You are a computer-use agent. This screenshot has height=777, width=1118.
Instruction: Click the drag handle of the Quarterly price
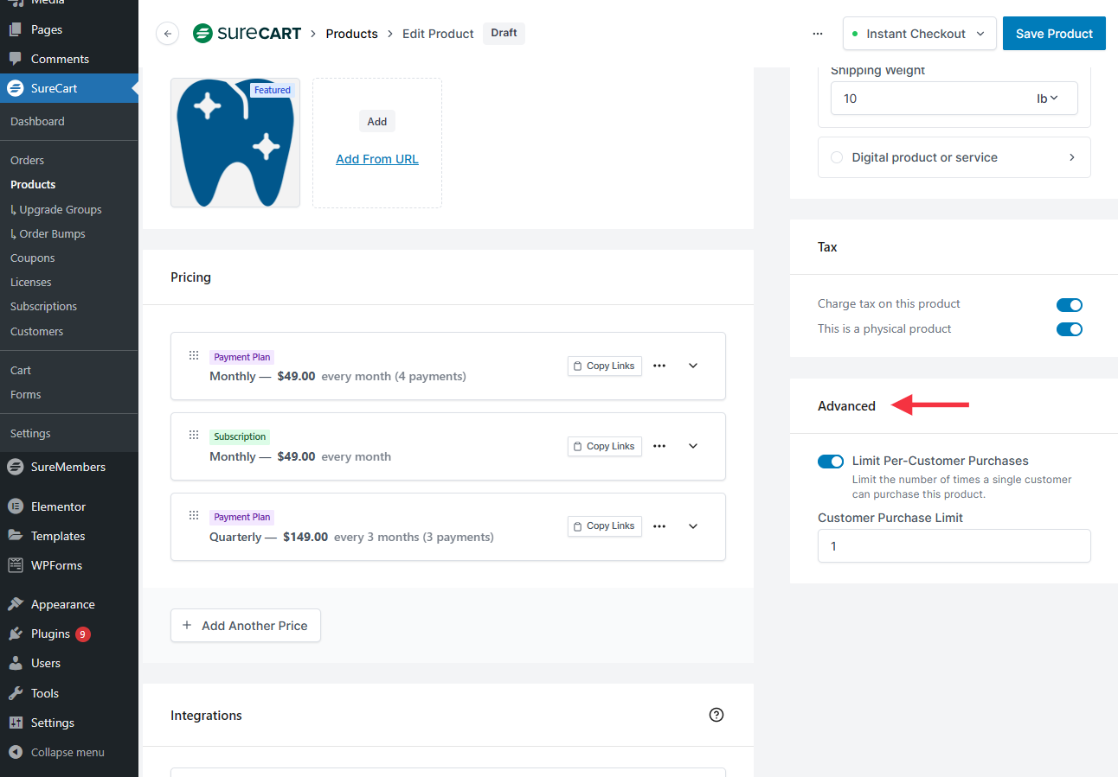click(194, 516)
